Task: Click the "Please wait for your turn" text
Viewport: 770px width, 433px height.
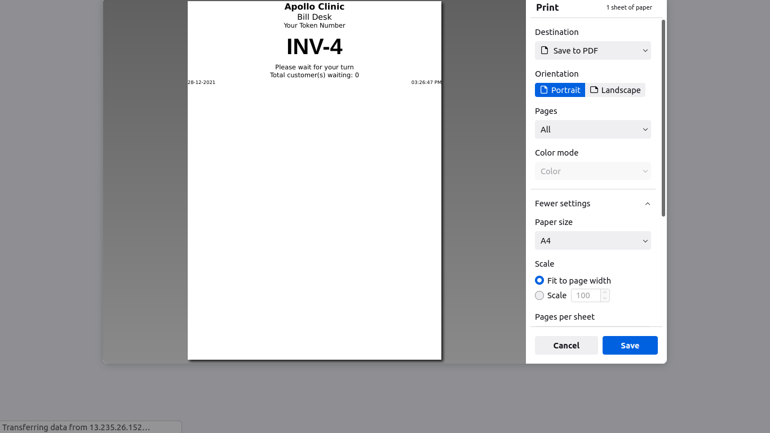Action: (315, 67)
